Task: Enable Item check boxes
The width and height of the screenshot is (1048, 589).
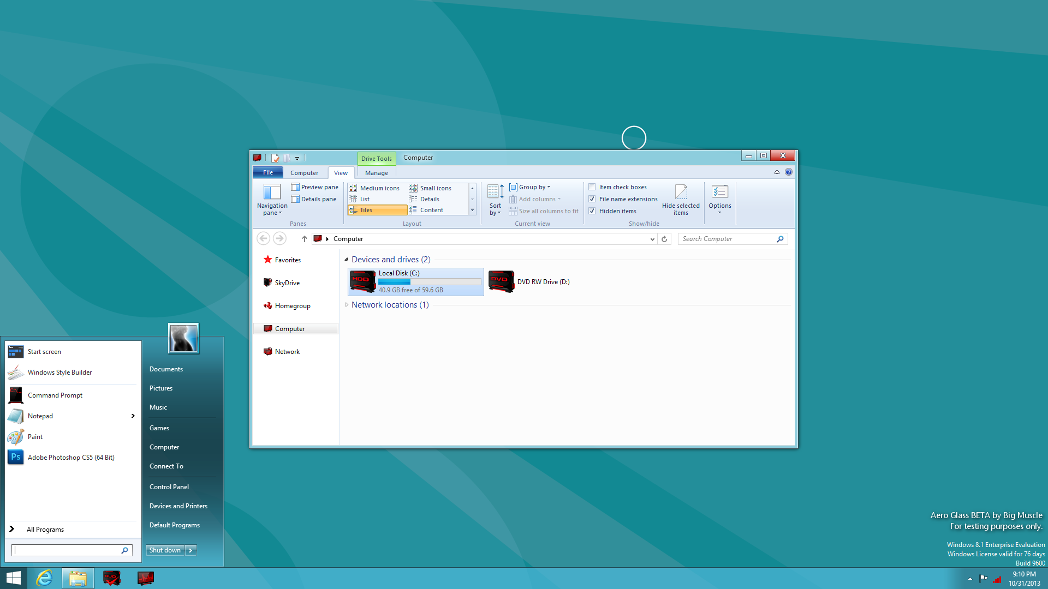Action: tap(592, 187)
